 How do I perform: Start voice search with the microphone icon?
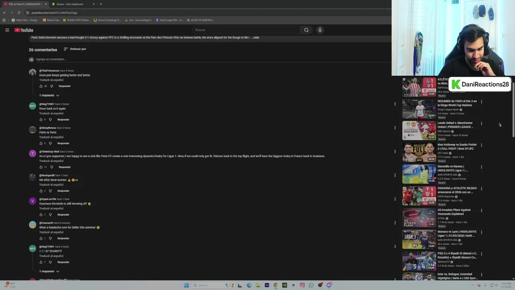[x=320, y=30]
